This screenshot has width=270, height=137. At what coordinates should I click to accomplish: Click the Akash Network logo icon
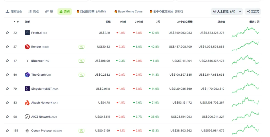[27, 103]
